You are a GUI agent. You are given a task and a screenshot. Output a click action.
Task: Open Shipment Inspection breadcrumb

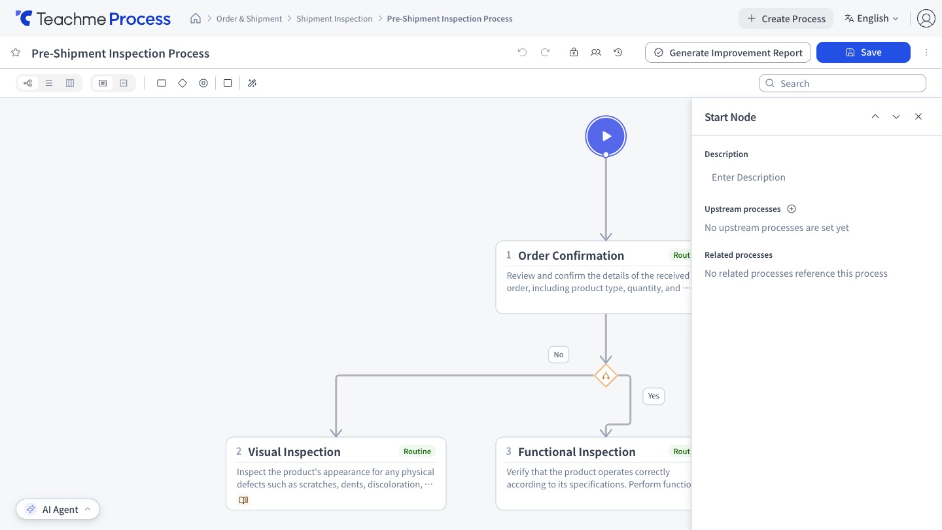(334, 18)
